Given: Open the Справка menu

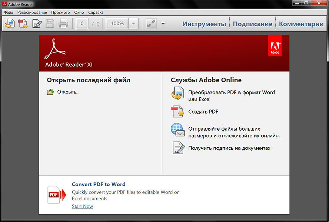Looking at the screenshot, I should coord(96,12).
